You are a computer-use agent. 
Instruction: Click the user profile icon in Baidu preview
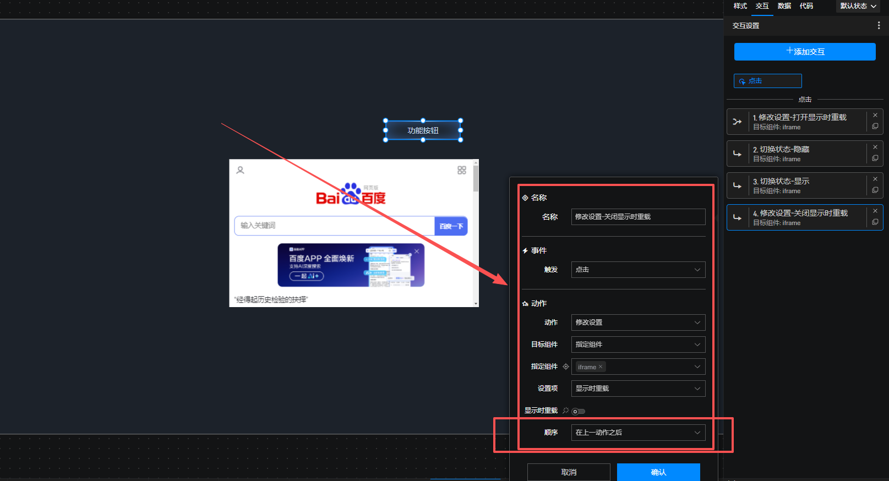tap(241, 171)
